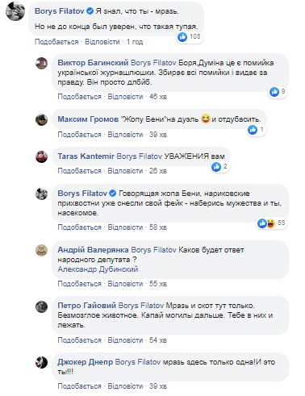The height and width of the screenshot is (396, 305).
Task: Click like icon on Максим Громов's comment
Action: click(x=253, y=130)
